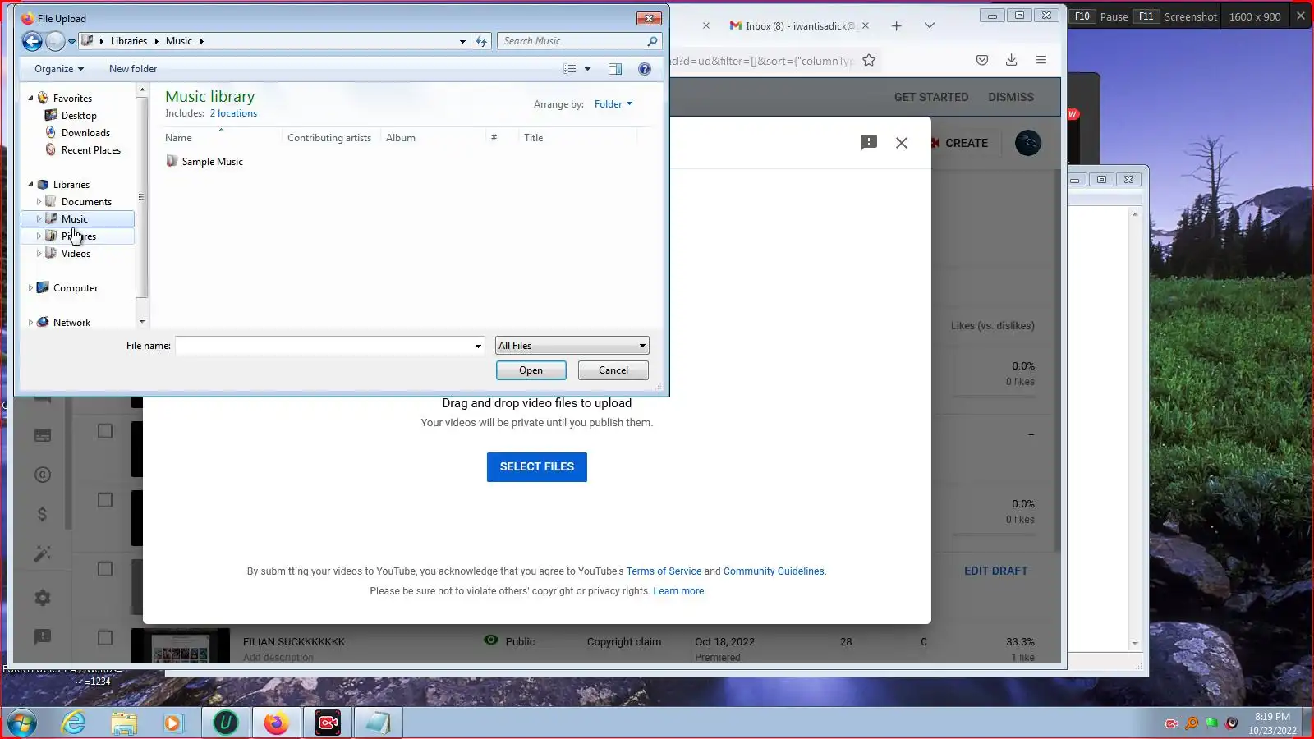This screenshot has width=1314, height=739.
Task: Select Desktop under Favorites
Action: click(x=79, y=116)
